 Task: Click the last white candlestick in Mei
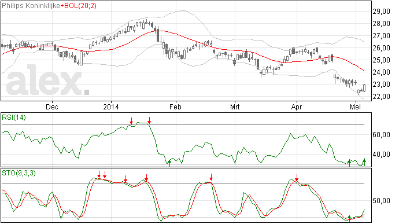pyautogui.click(x=364, y=88)
